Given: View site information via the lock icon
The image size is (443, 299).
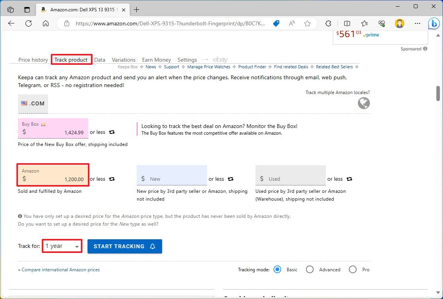Looking at the screenshot, I should pyautogui.click(x=67, y=23).
